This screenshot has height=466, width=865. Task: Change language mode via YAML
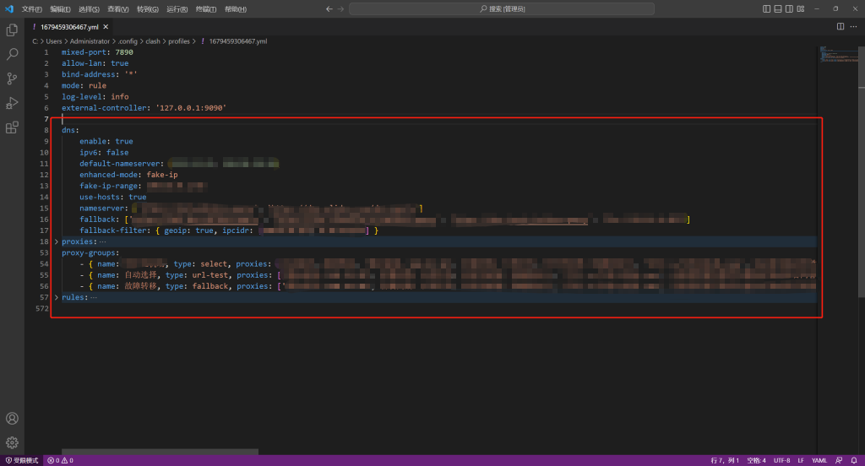coord(819,460)
